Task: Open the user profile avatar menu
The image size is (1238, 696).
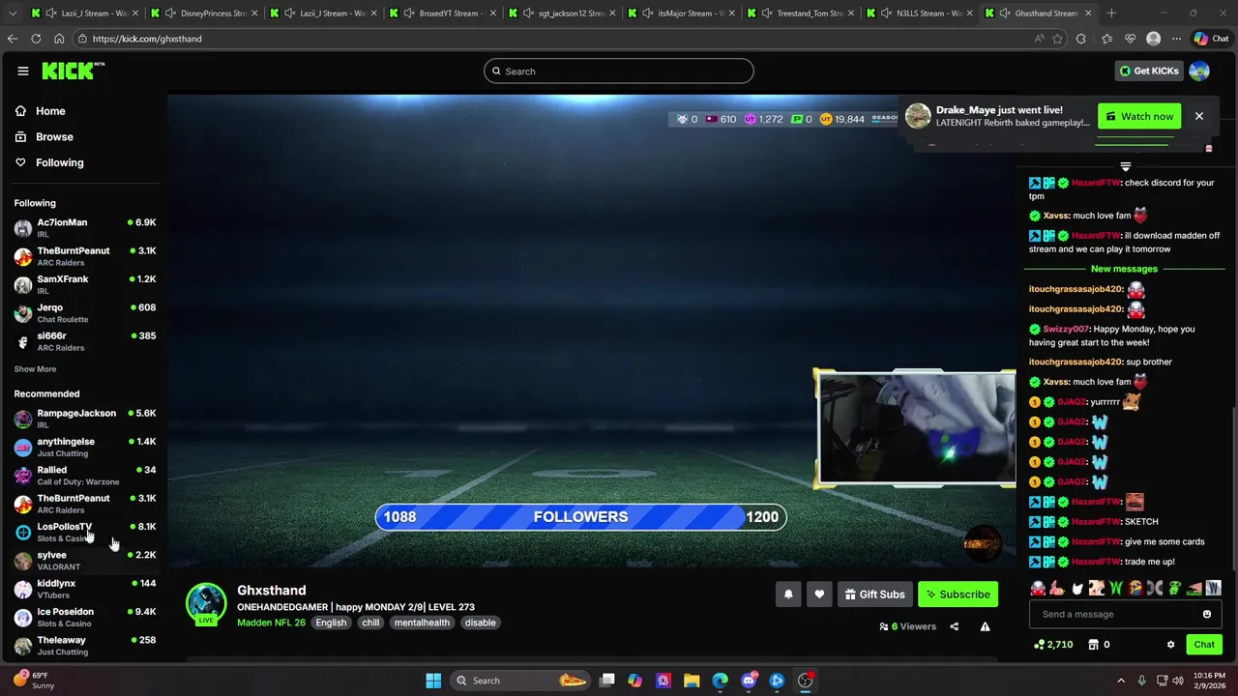Action: [x=1199, y=71]
